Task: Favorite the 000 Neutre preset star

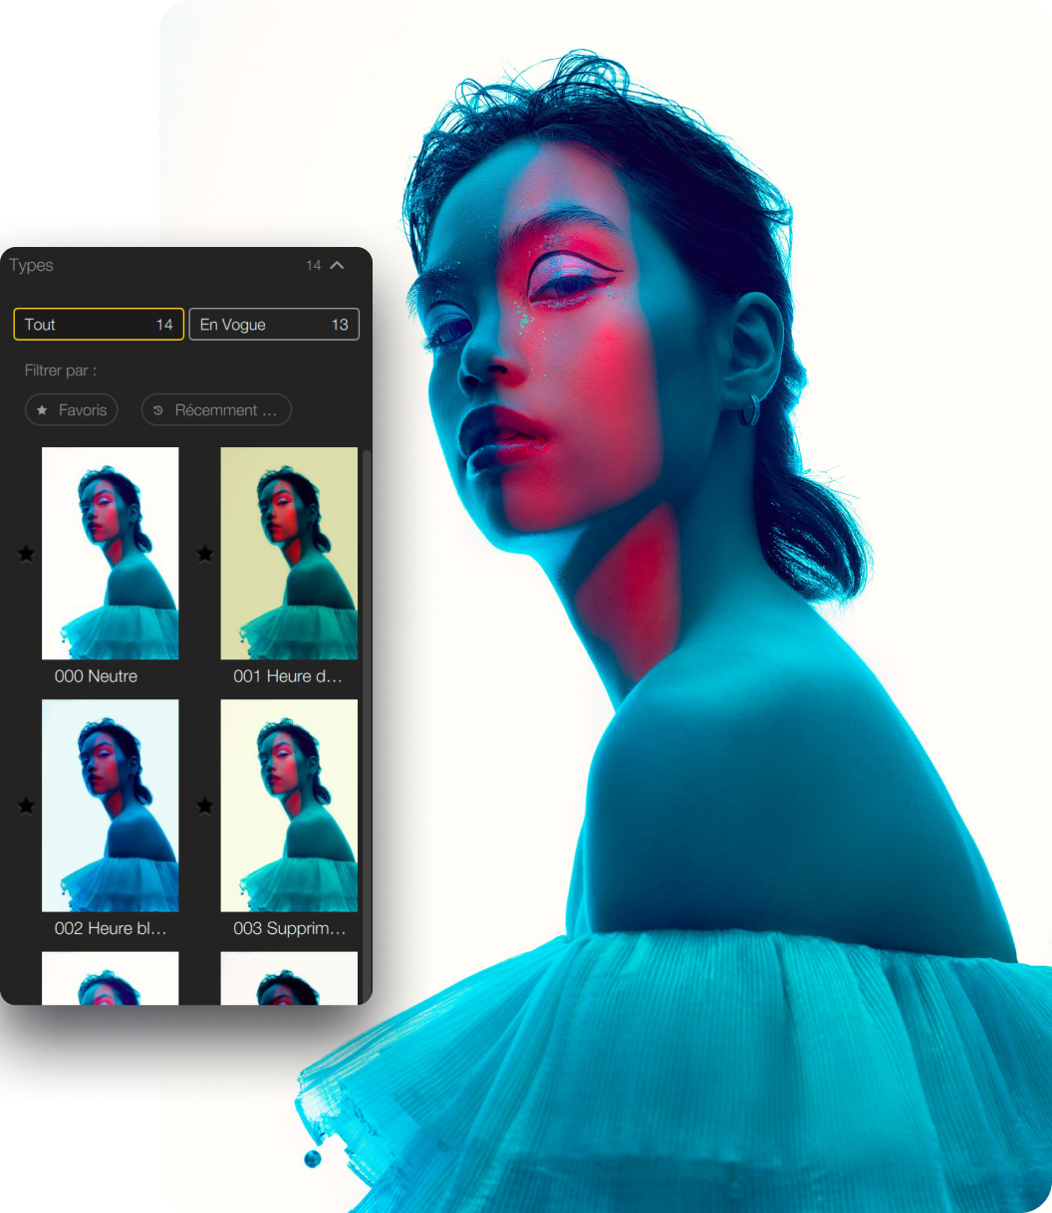Action: (x=26, y=554)
